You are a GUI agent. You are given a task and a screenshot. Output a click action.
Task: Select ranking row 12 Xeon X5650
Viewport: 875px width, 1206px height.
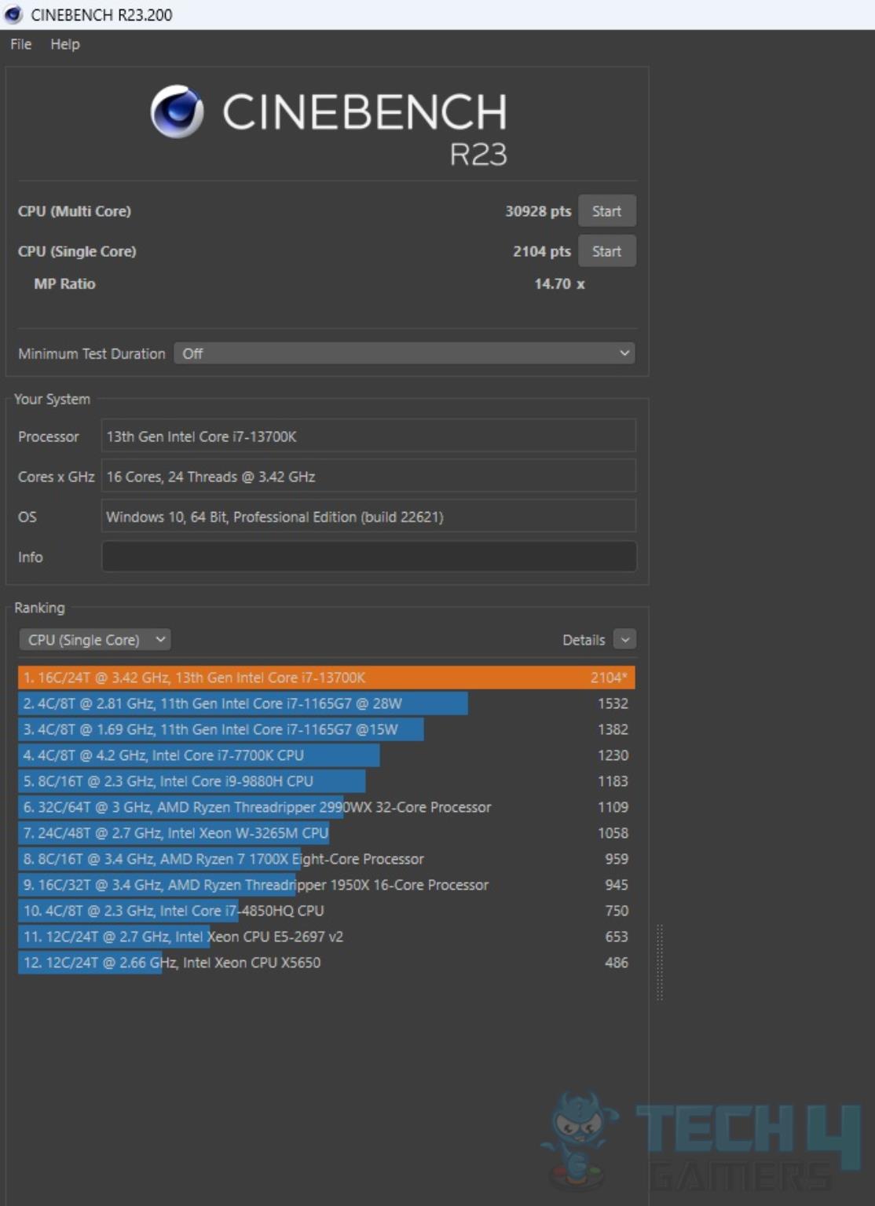tap(326, 963)
